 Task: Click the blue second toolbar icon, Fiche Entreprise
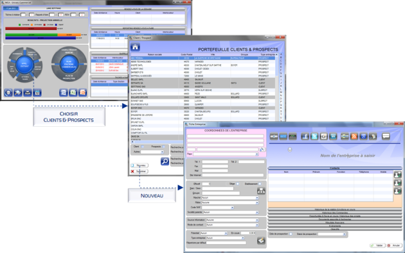[x=283, y=136]
